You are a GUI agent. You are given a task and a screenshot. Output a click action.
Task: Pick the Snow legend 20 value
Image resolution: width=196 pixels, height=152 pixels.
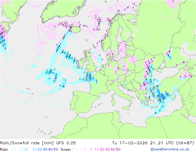pos(102,150)
